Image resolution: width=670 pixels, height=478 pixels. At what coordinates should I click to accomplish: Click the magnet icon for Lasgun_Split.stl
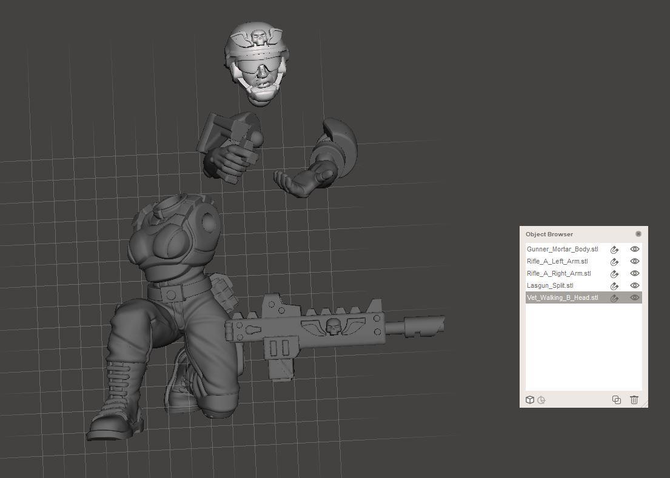614,286
